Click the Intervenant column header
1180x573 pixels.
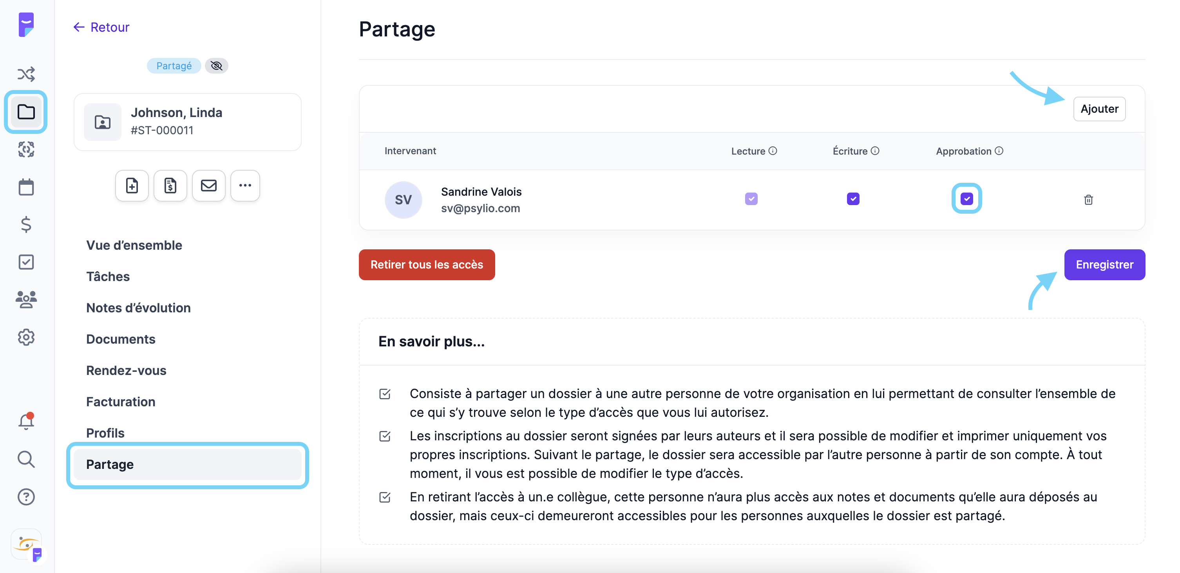[410, 151]
